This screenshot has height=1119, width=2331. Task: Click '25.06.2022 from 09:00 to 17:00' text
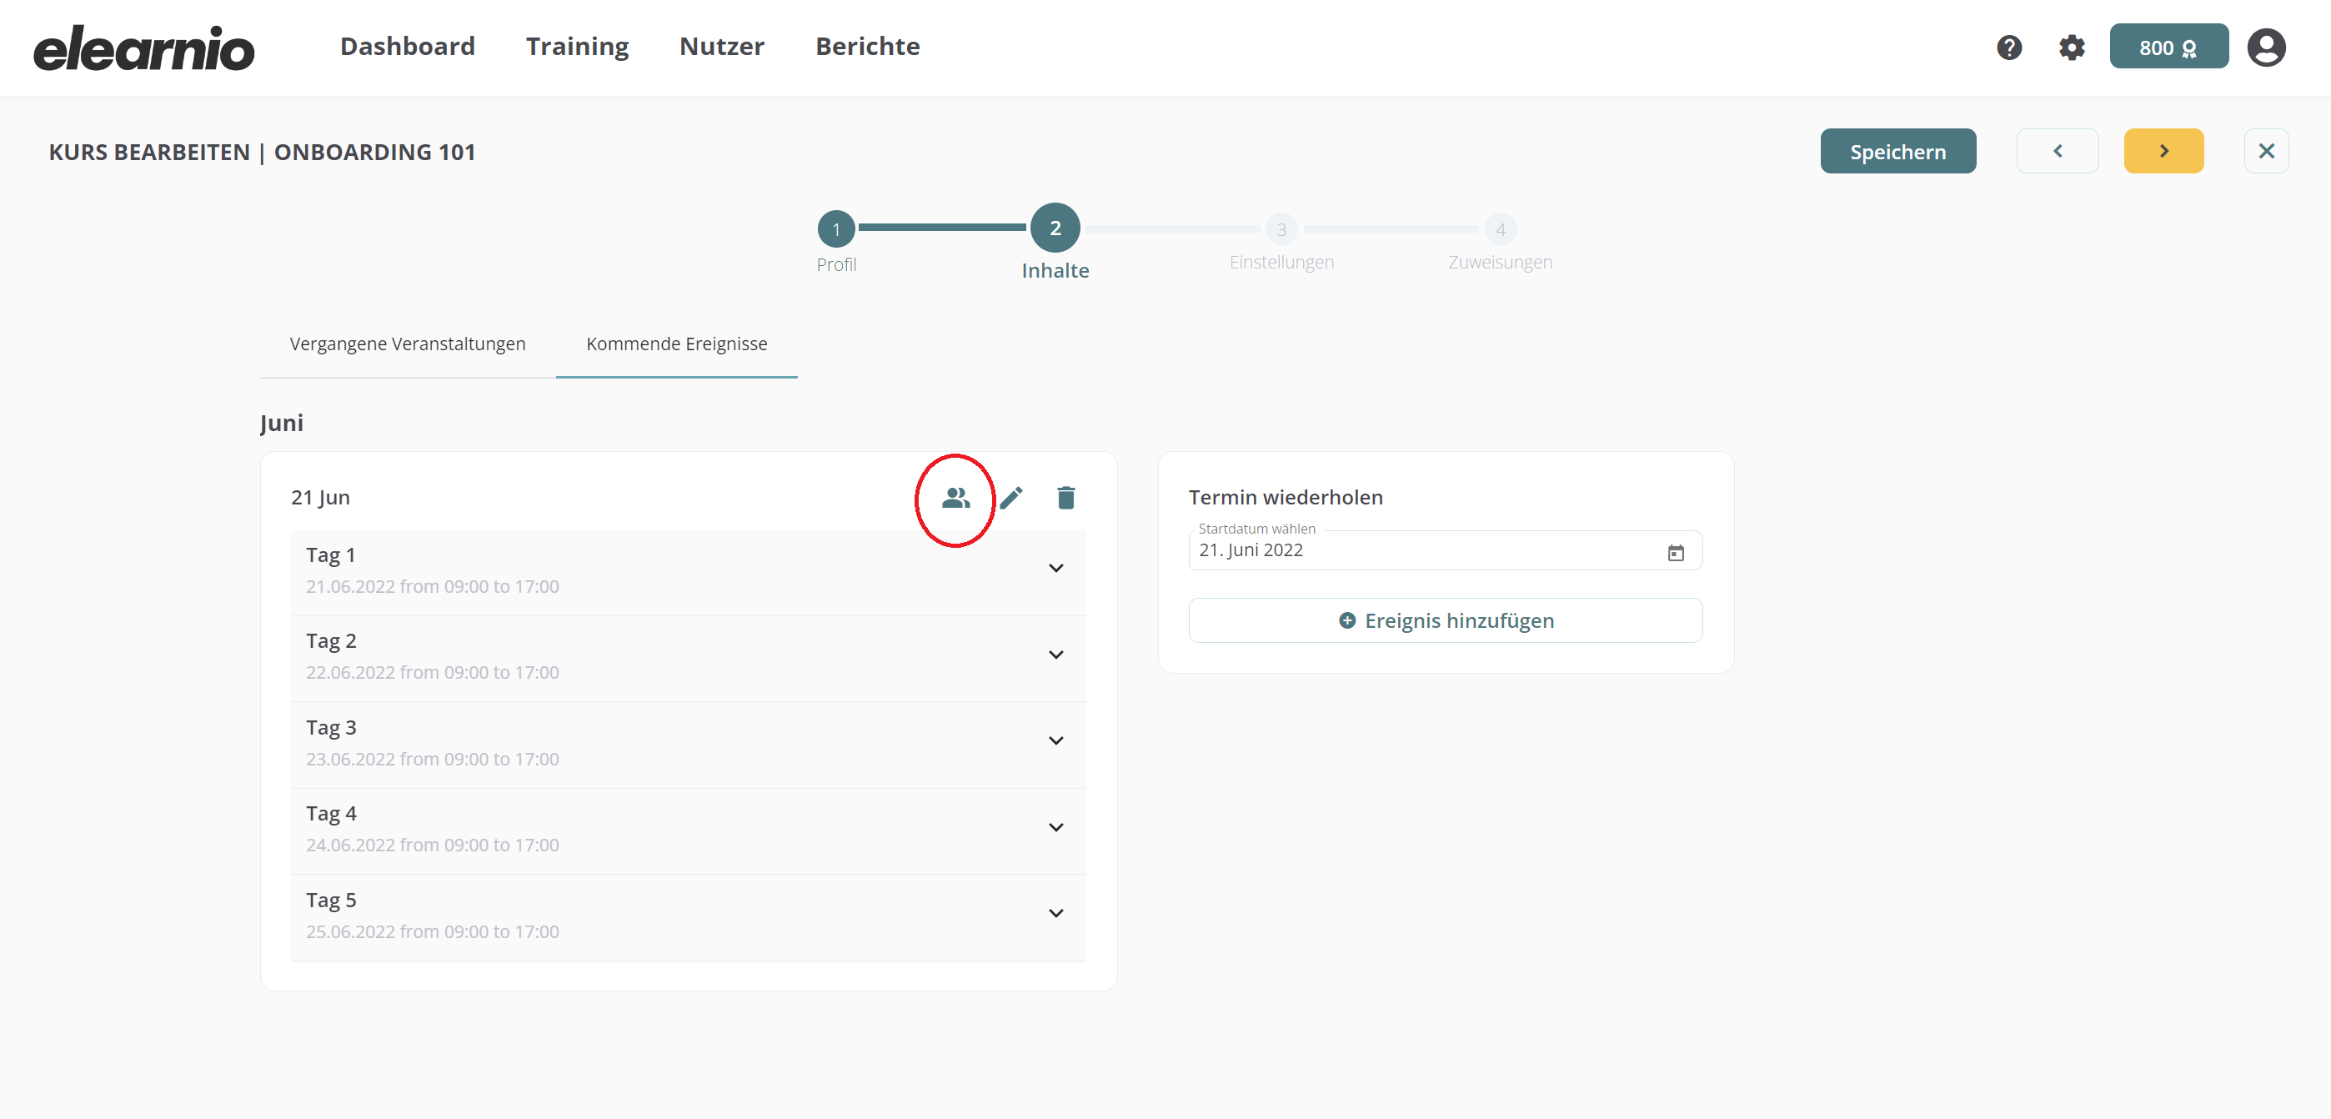coord(432,931)
